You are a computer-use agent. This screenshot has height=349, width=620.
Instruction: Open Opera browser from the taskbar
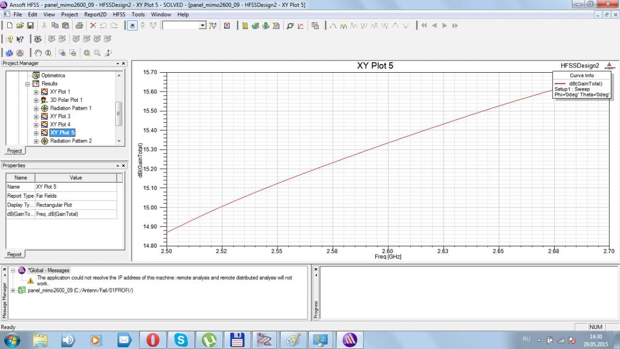pyautogui.click(x=153, y=340)
